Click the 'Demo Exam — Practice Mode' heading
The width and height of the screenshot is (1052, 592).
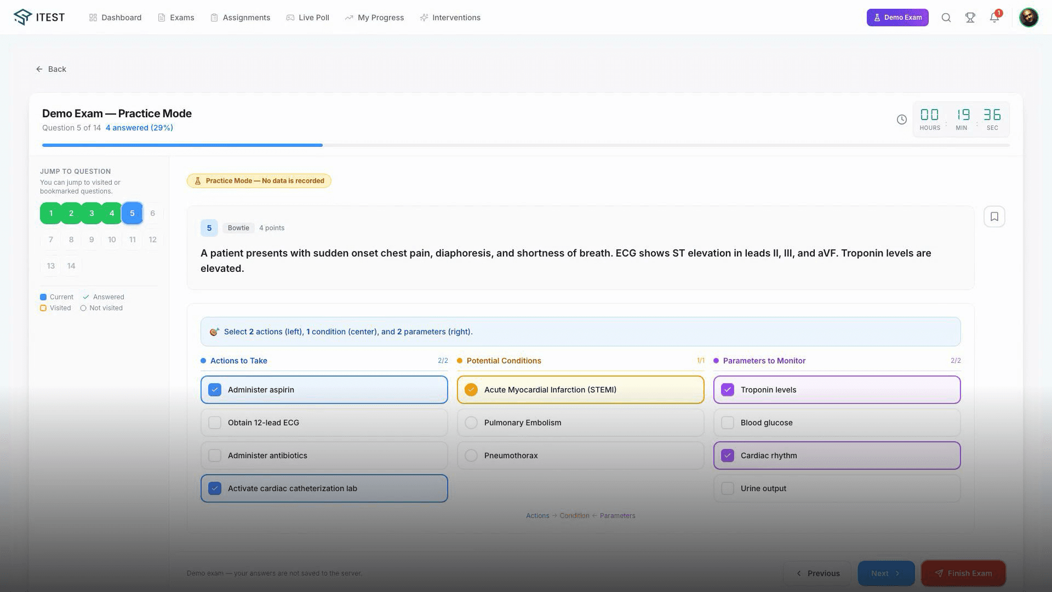click(x=117, y=113)
